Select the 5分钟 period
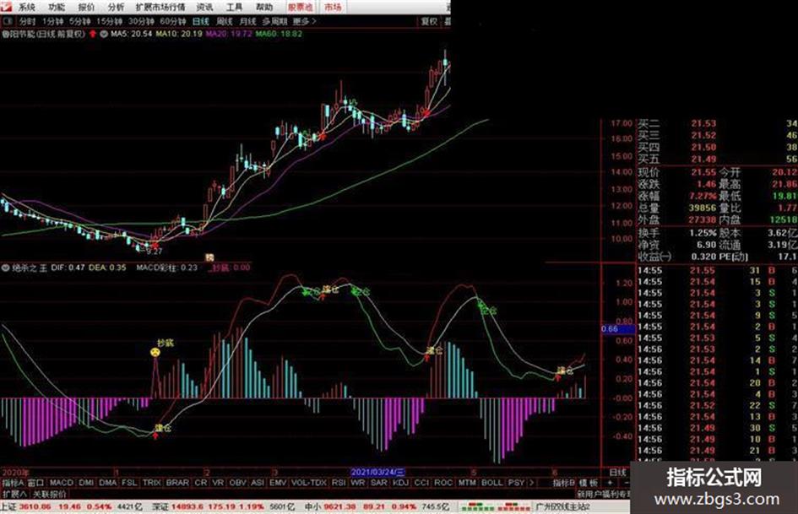 pyautogui.click(x=80, y=21)
